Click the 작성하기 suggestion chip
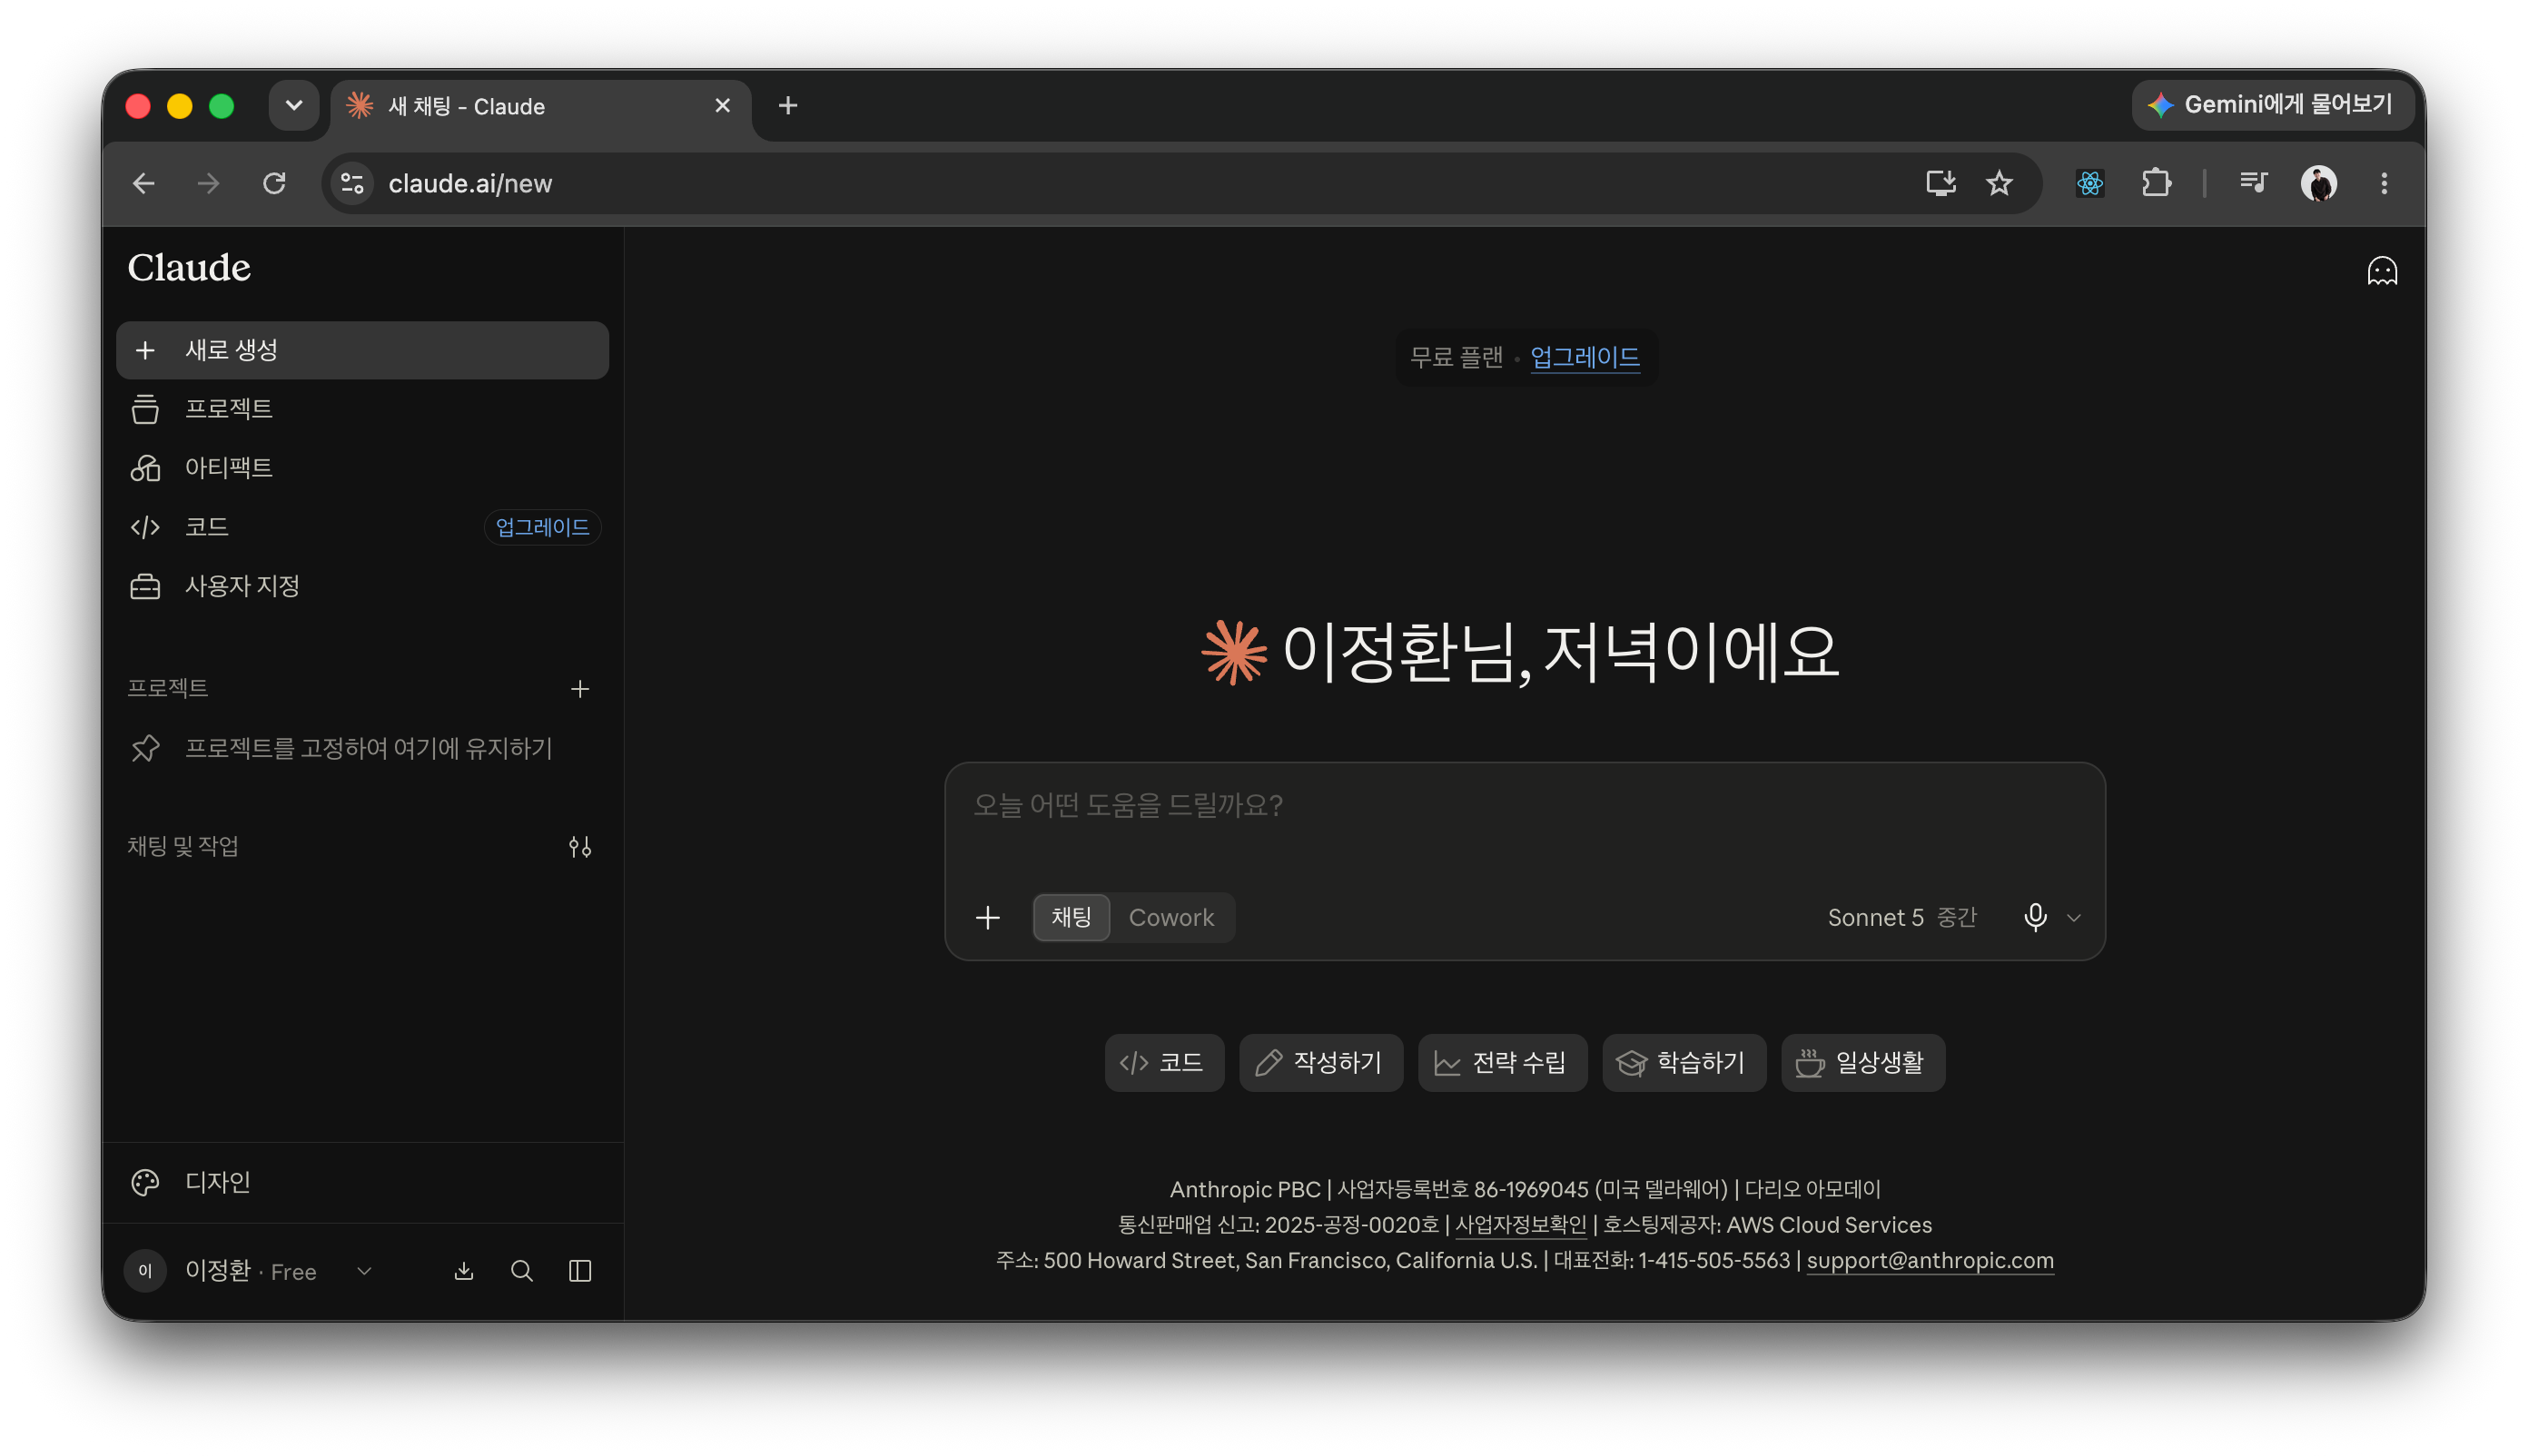This screenshot has width=2528, height=1456. 1319,1062
